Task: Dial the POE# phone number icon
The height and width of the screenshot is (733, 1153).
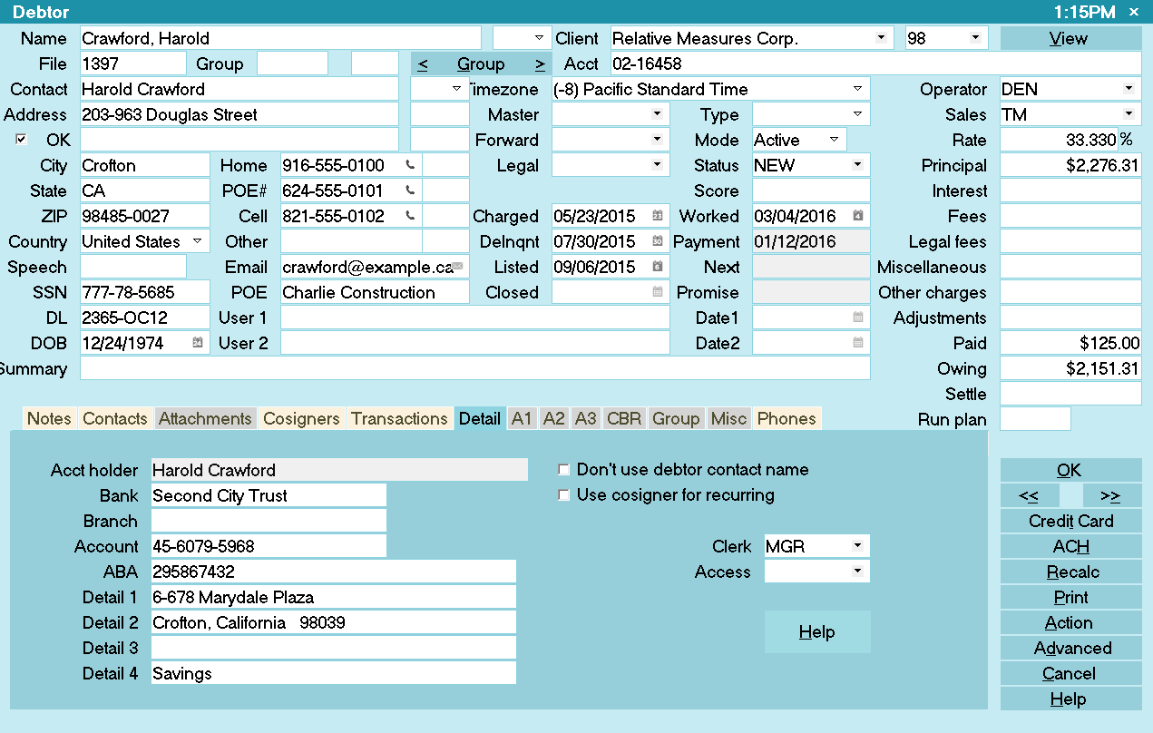Action: click(410, 191)
